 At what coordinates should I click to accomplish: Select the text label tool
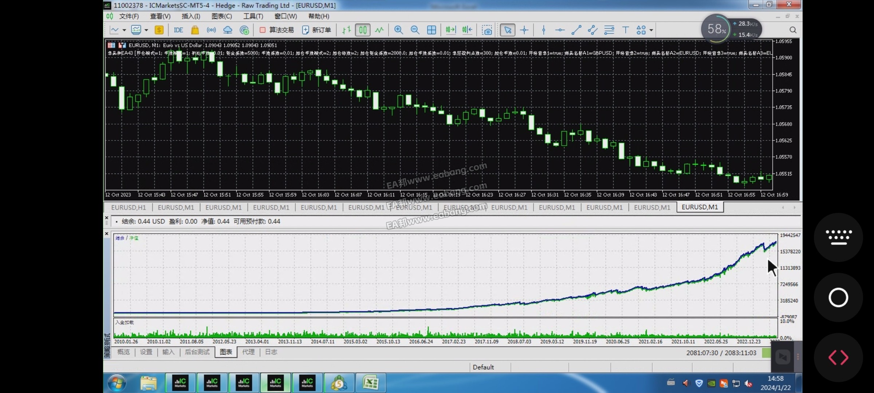tap(625, 30)
